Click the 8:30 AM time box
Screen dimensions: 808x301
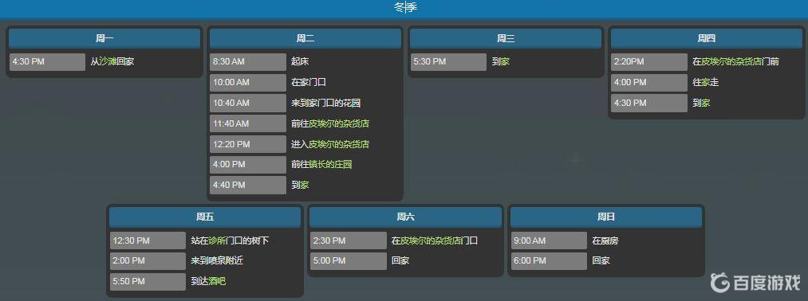pyautogui.click(x=248, y=62)
